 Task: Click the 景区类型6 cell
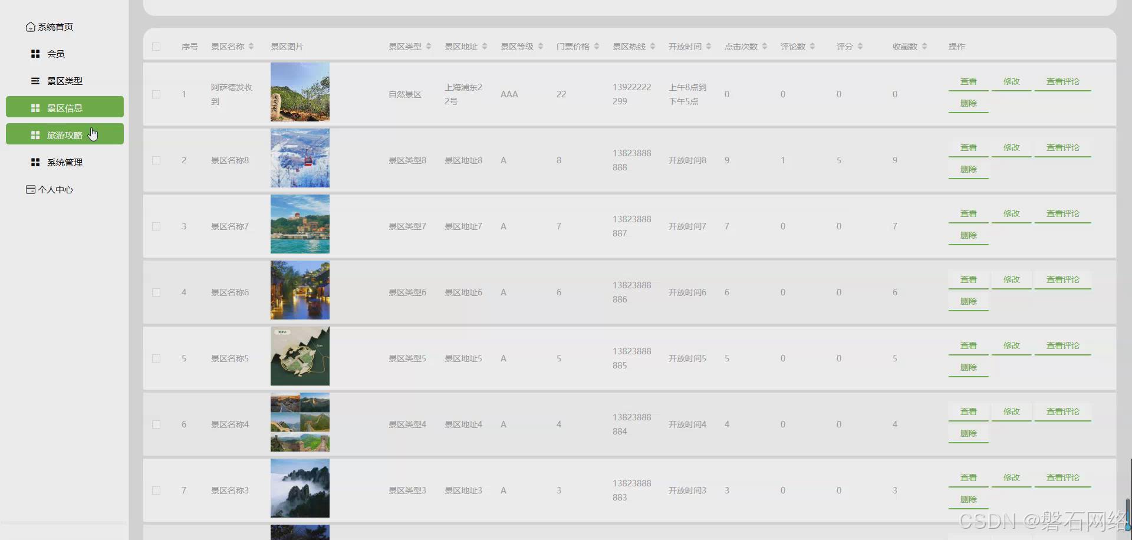click(407, 292)
